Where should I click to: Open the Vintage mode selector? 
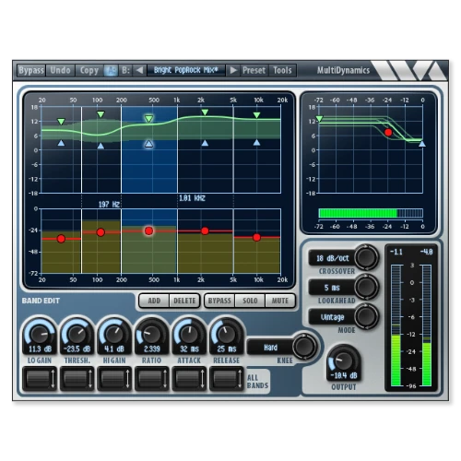pyautogui.click(x=333, y=317)
